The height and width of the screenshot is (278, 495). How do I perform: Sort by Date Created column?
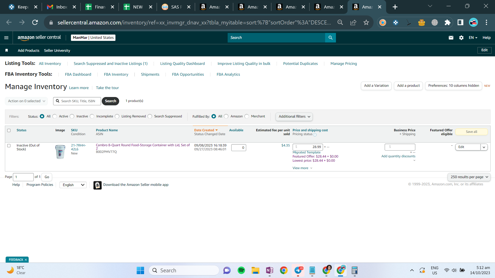click(x=206, y=130)
